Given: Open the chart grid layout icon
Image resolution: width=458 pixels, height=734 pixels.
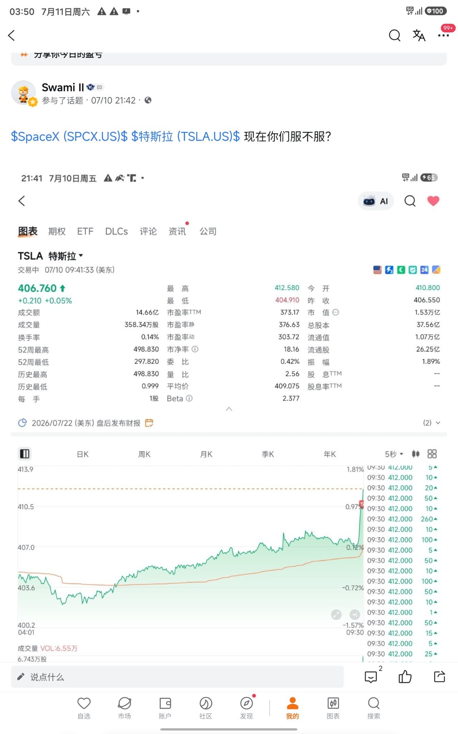Looking at the screenshot, I should [x=432, y=454].
